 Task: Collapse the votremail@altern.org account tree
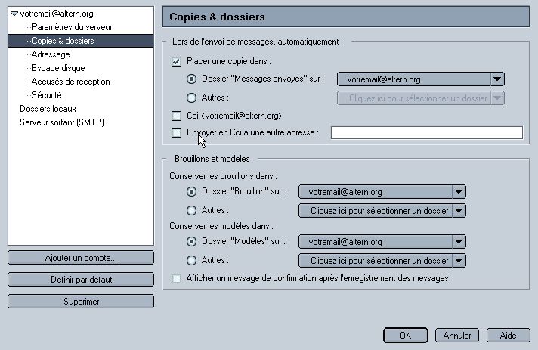14,14
